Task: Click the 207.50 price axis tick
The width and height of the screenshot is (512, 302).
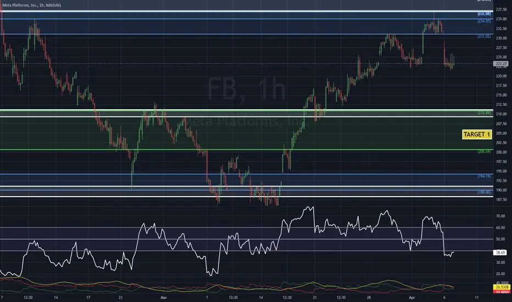Action: point(501,124)
